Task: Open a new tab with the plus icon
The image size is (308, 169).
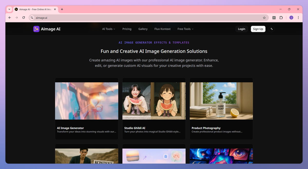Action: 62,9
